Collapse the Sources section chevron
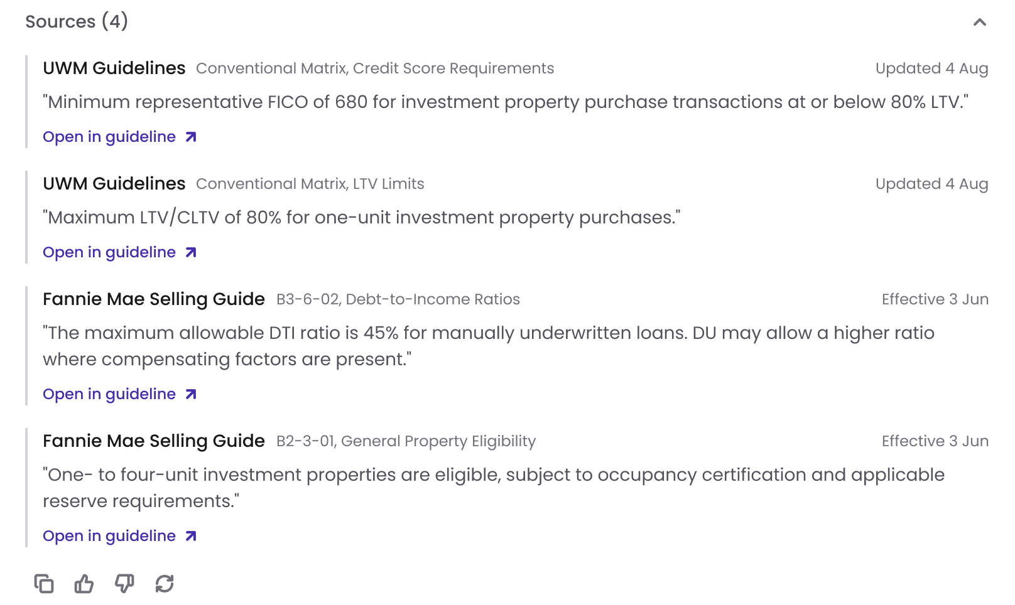 tap(979, 22)
